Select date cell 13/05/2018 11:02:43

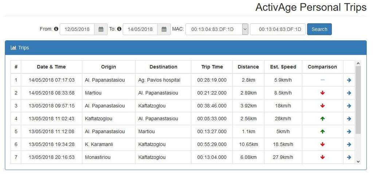pos(51,119)
